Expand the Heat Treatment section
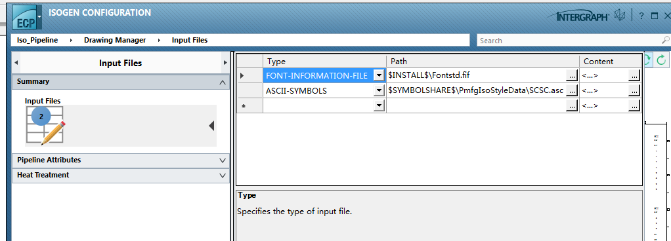The image size is (671, 241). pyautogui.click(x=222, y=176)
